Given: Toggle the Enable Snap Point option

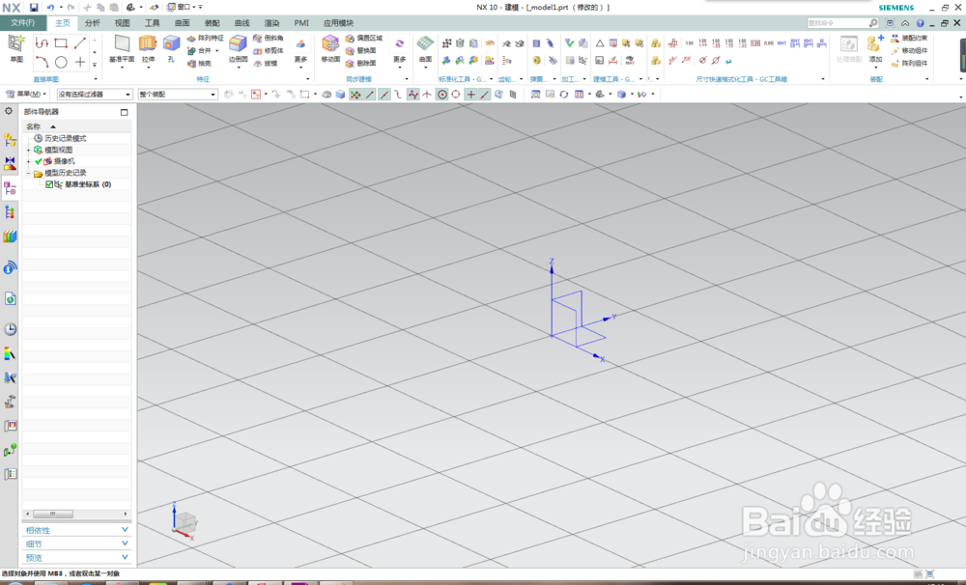Looking at the screenshot, I should [355, 95].
